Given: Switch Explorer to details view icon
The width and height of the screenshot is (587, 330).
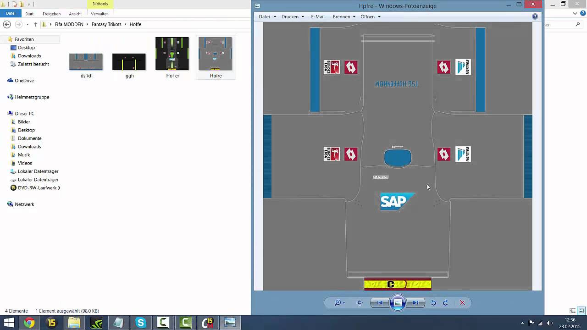Looking at the screenshot, I should pos(572,311).
